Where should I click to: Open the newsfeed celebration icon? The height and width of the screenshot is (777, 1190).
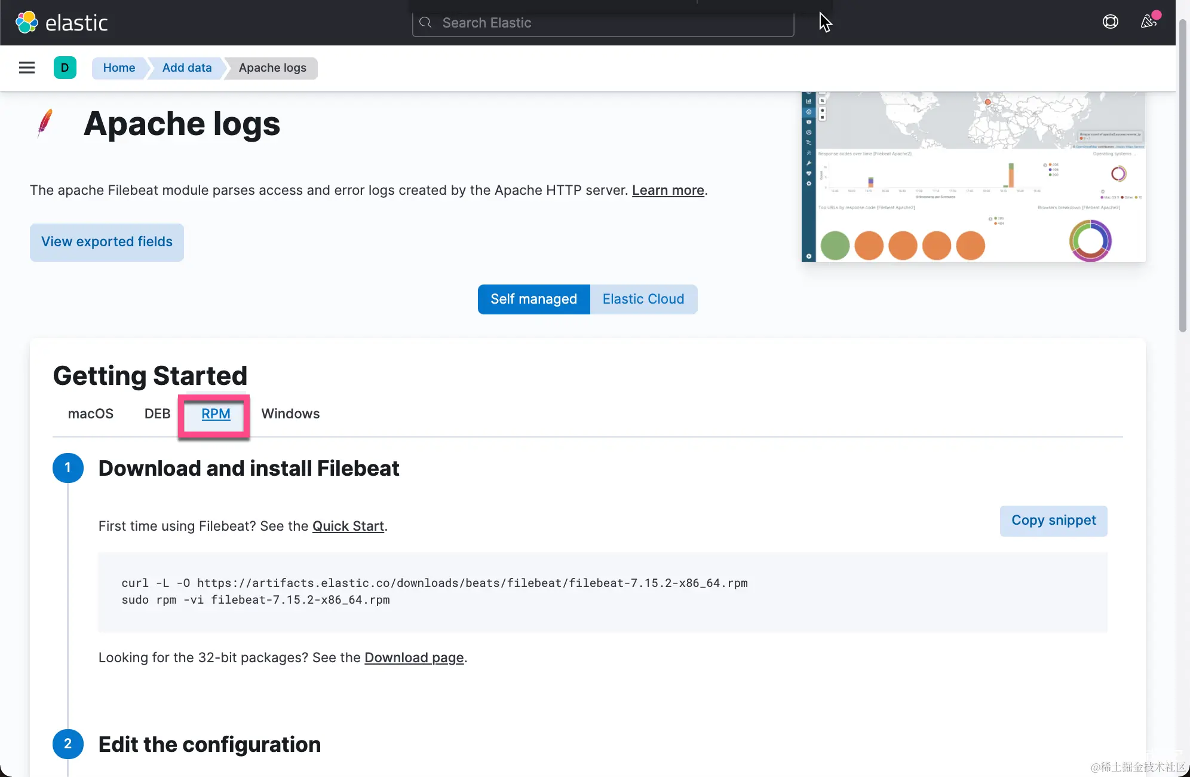click(x=1148, y=22)
